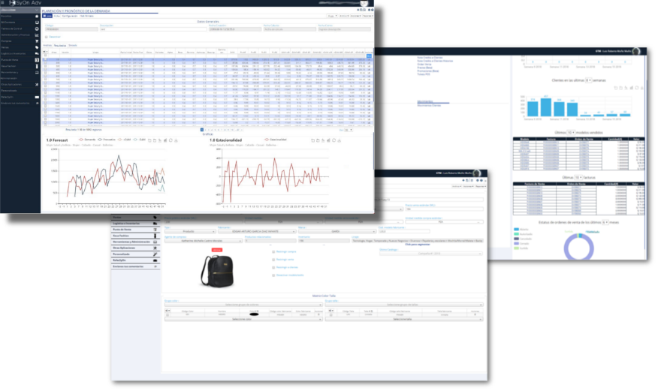Click the Punto de Venta sidebar icon
664x391 pixels.
pos(37,59)
